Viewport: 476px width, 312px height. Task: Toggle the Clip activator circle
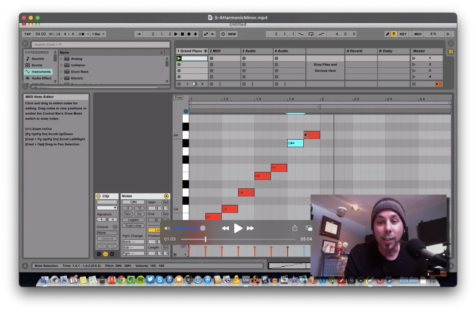(x=98, y=196)
